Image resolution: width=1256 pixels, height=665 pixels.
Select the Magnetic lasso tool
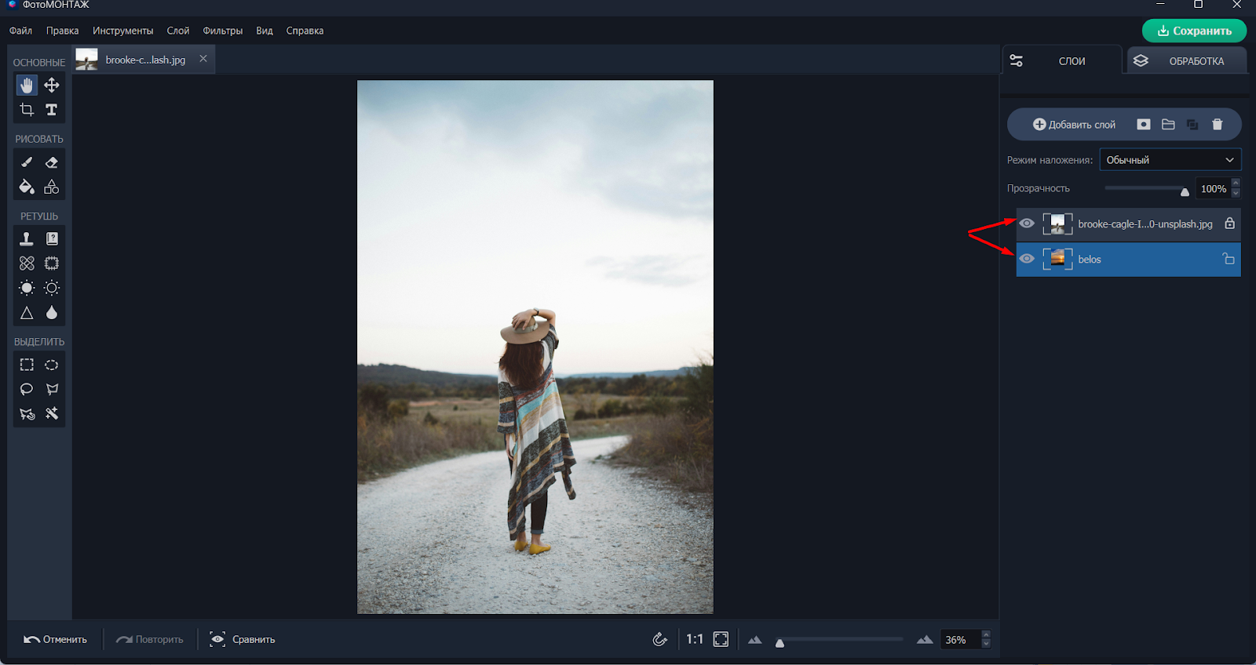(x=27, y=413)
